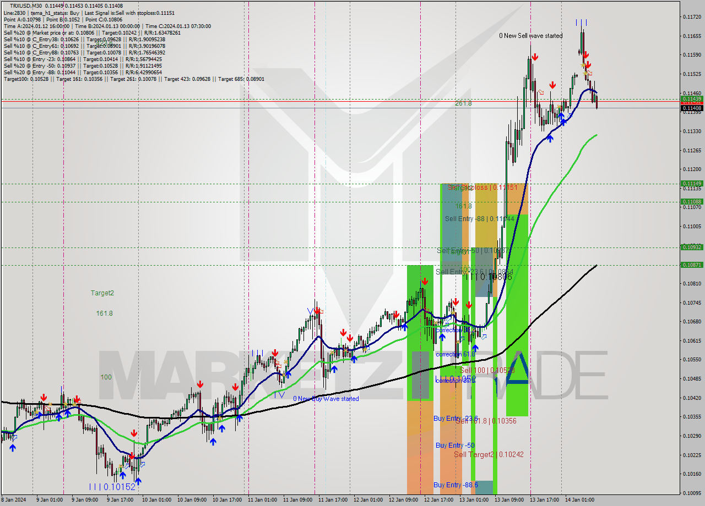Click the 'Sell %10 @ C_Entry61' info line
Screen dimensions: 705x506
84,46
